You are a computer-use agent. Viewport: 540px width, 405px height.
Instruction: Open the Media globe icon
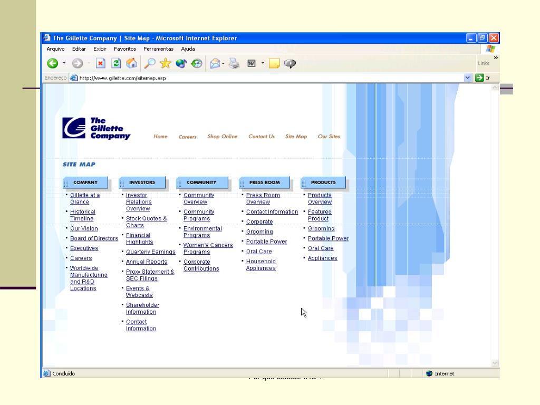[181, 63]
